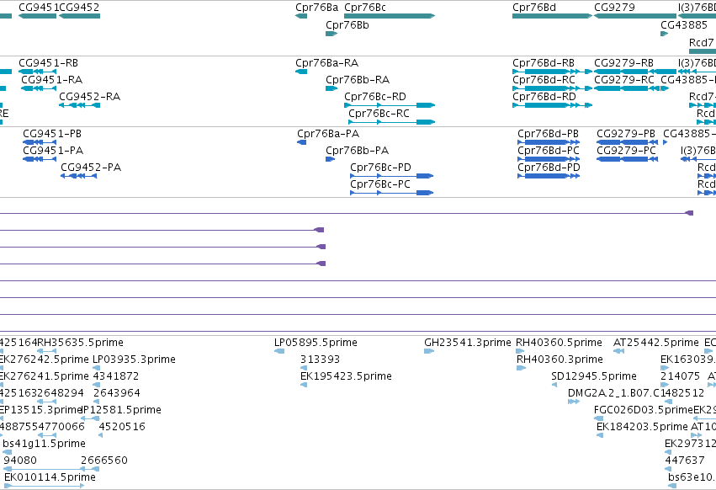
Task: Click the Cpr76Bd-PC coding bar
Action: (549, 159)
